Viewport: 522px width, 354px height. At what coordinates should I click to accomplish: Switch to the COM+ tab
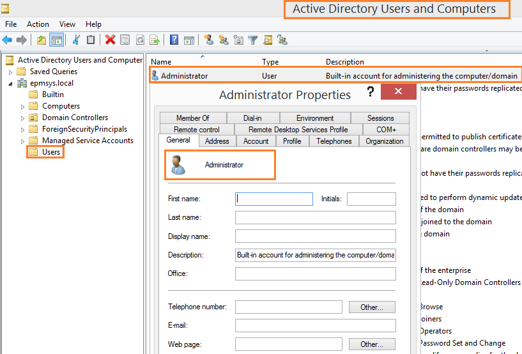coord(386,130)
